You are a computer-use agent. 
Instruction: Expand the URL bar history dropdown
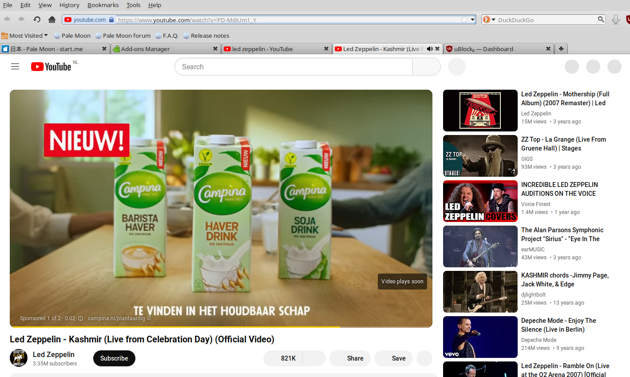coord(473,20)
